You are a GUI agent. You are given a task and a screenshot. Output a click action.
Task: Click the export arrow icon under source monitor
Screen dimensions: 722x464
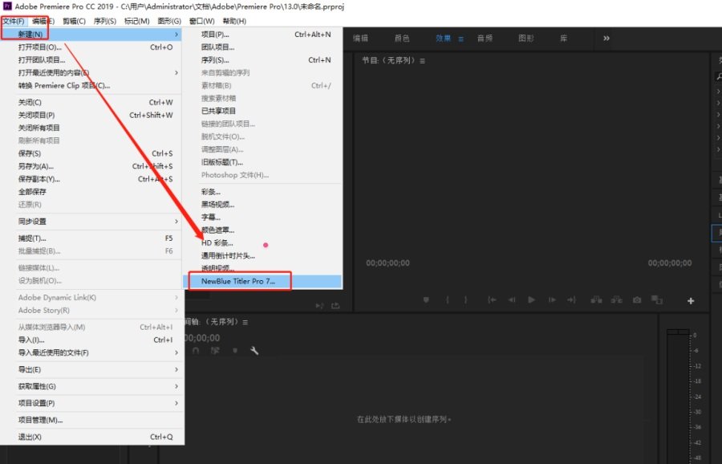click(x=335, y=306)
